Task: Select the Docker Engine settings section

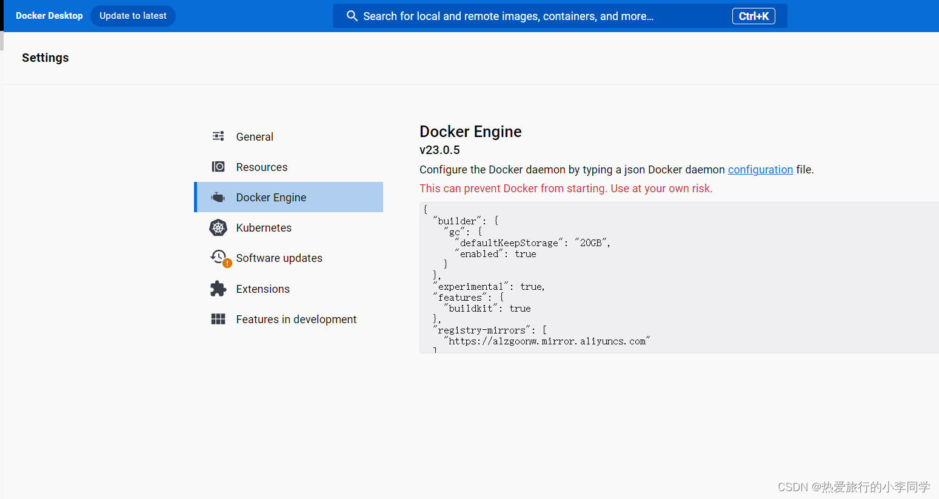Action: click(x=289, y=197)
